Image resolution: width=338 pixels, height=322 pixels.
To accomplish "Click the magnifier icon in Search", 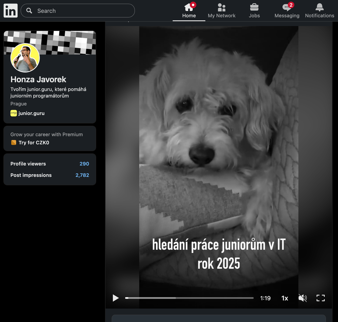I will 29,11.
